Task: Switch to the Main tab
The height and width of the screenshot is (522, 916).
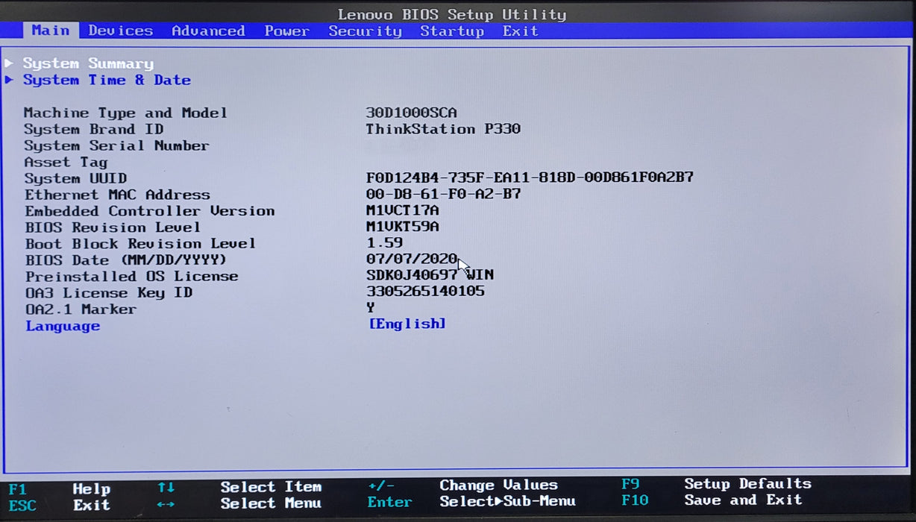Action: [51, 31]
